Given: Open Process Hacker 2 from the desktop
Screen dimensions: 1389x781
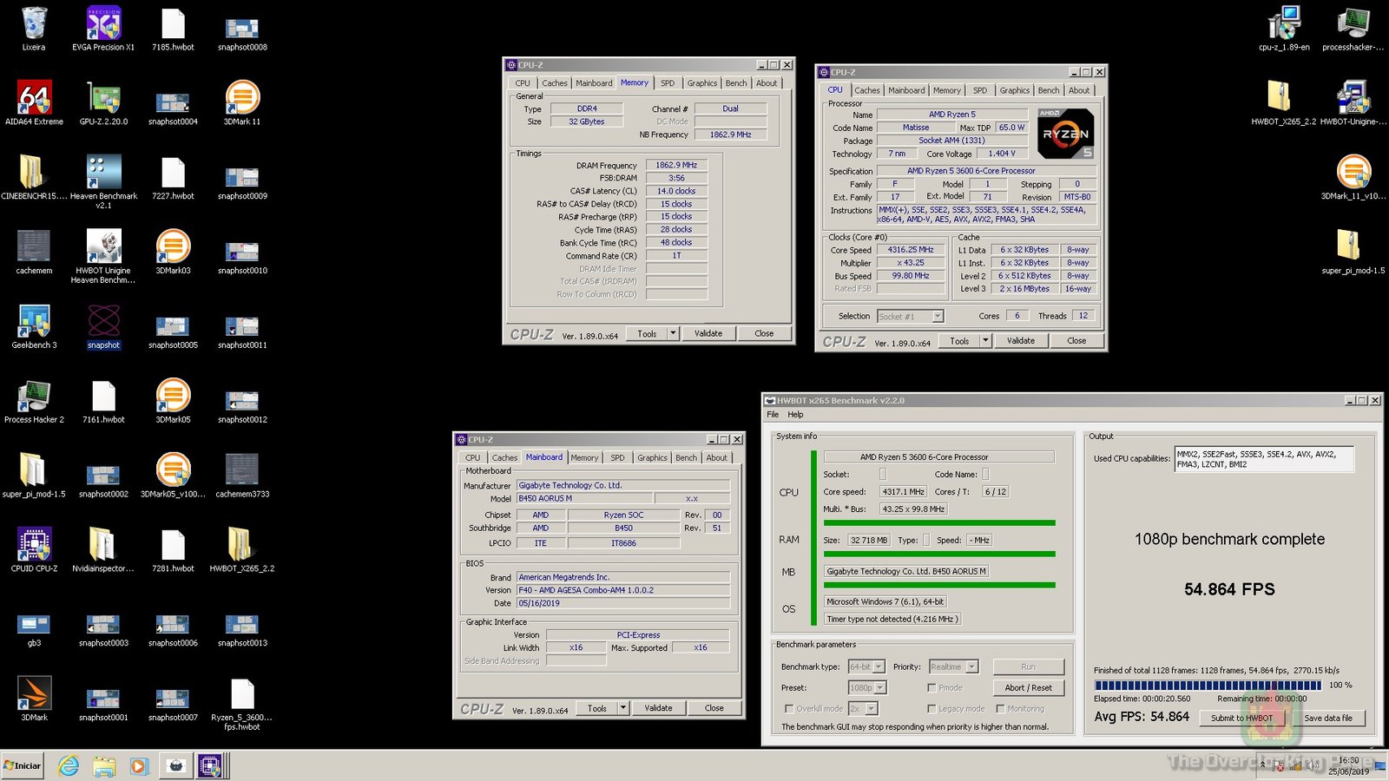Looking at the screenshot, I should point(33,395).
